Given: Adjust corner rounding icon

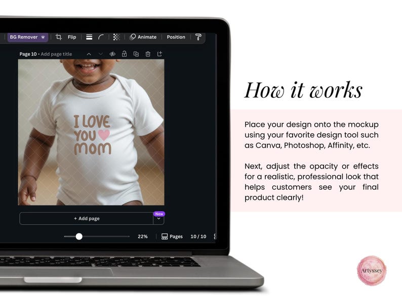Looking at the screenshot, I should click(101, 37).
